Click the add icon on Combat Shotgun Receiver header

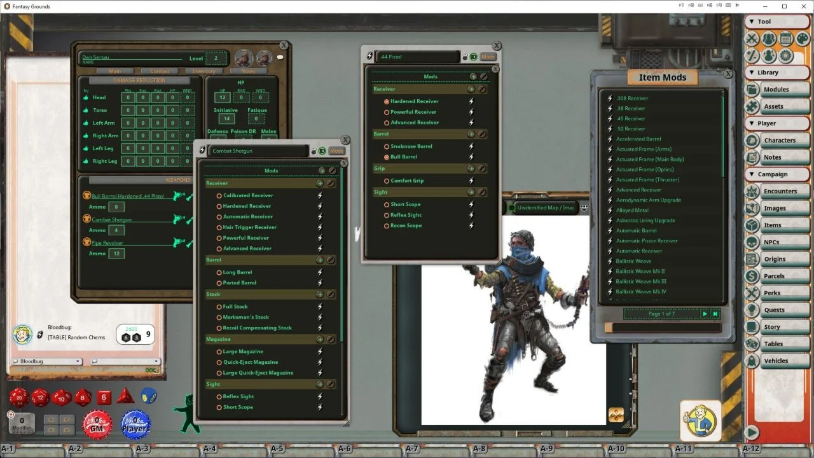320,183
